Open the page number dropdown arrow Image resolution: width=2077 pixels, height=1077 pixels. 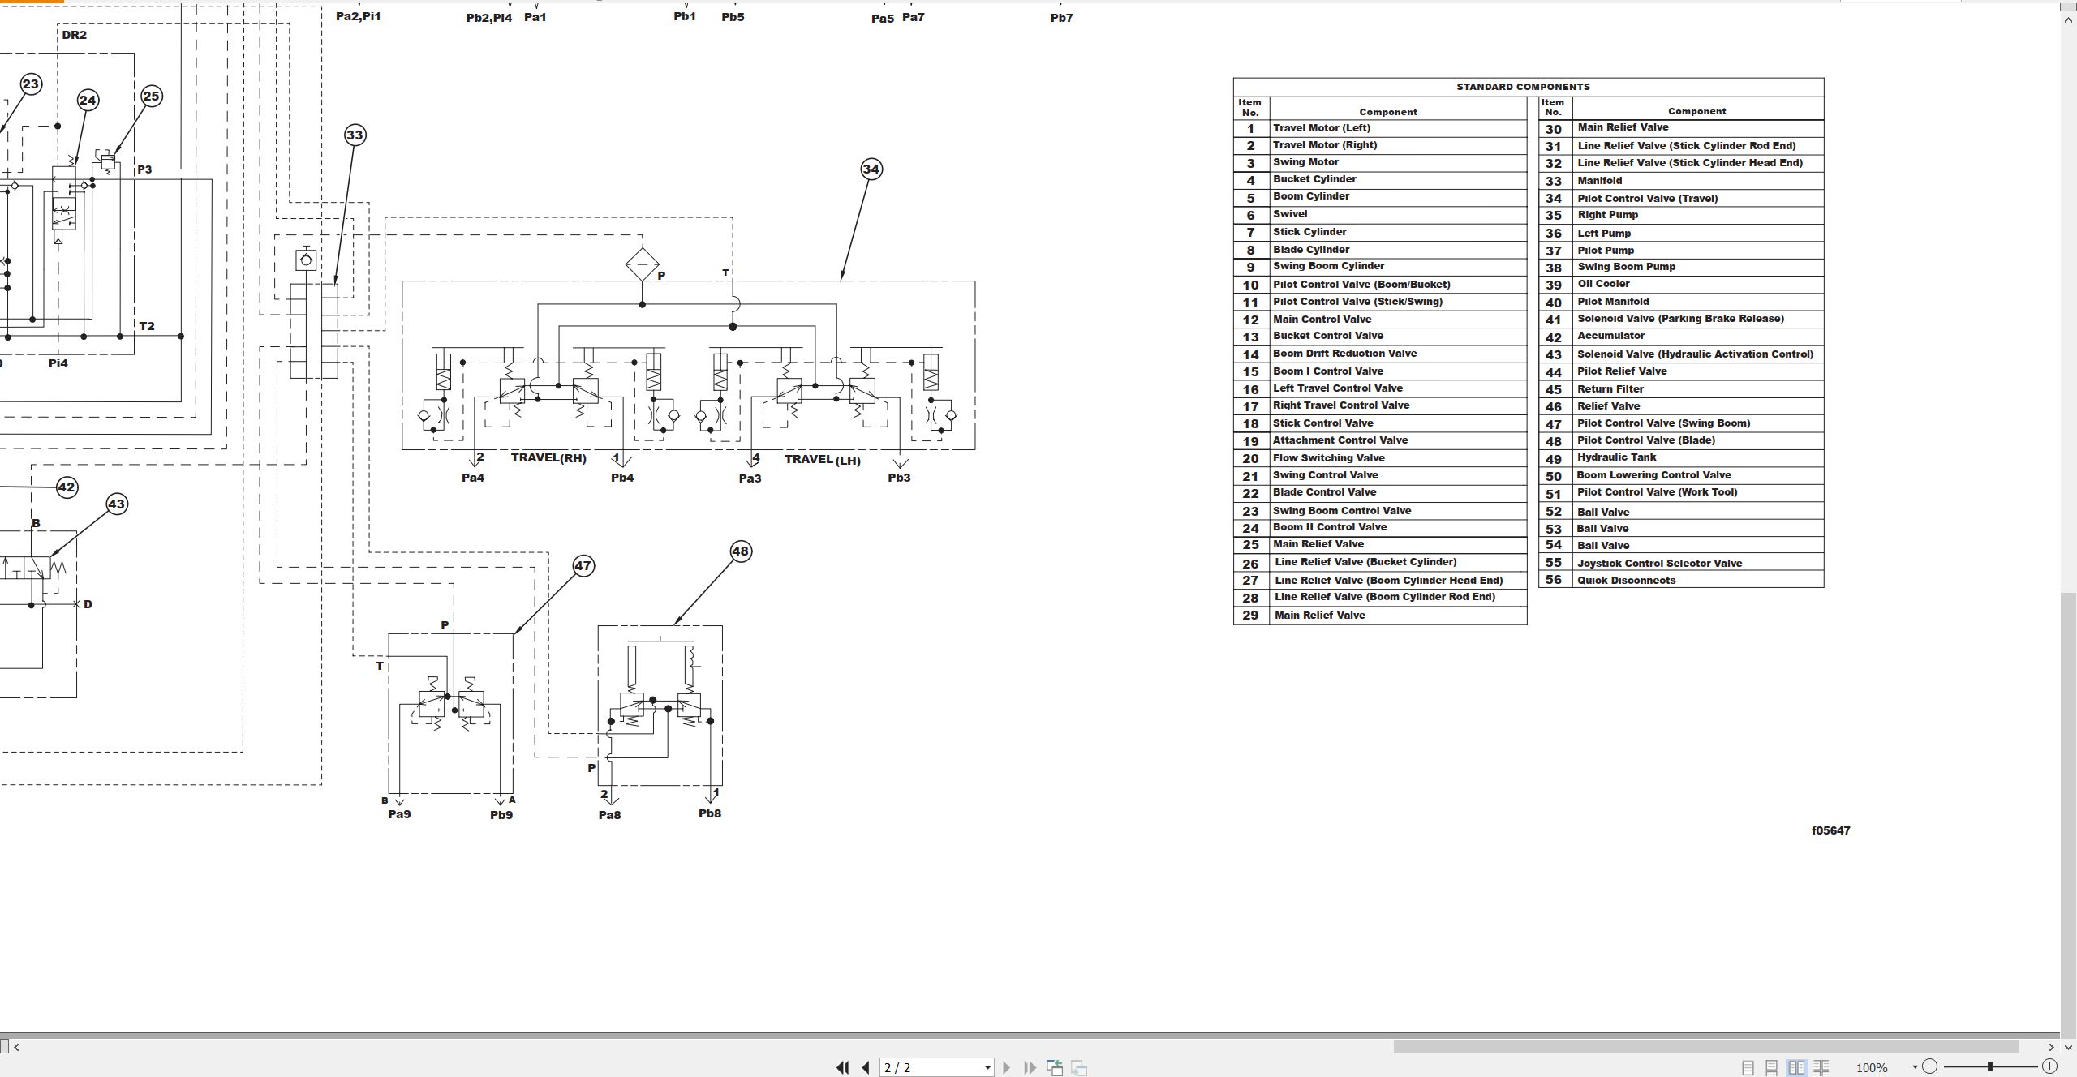click(987, 1067)
